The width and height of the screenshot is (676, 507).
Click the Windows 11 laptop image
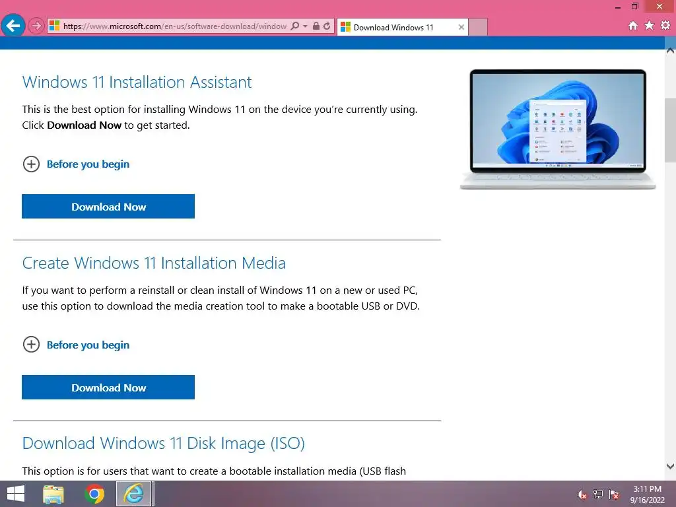click(x=558, y=129)
